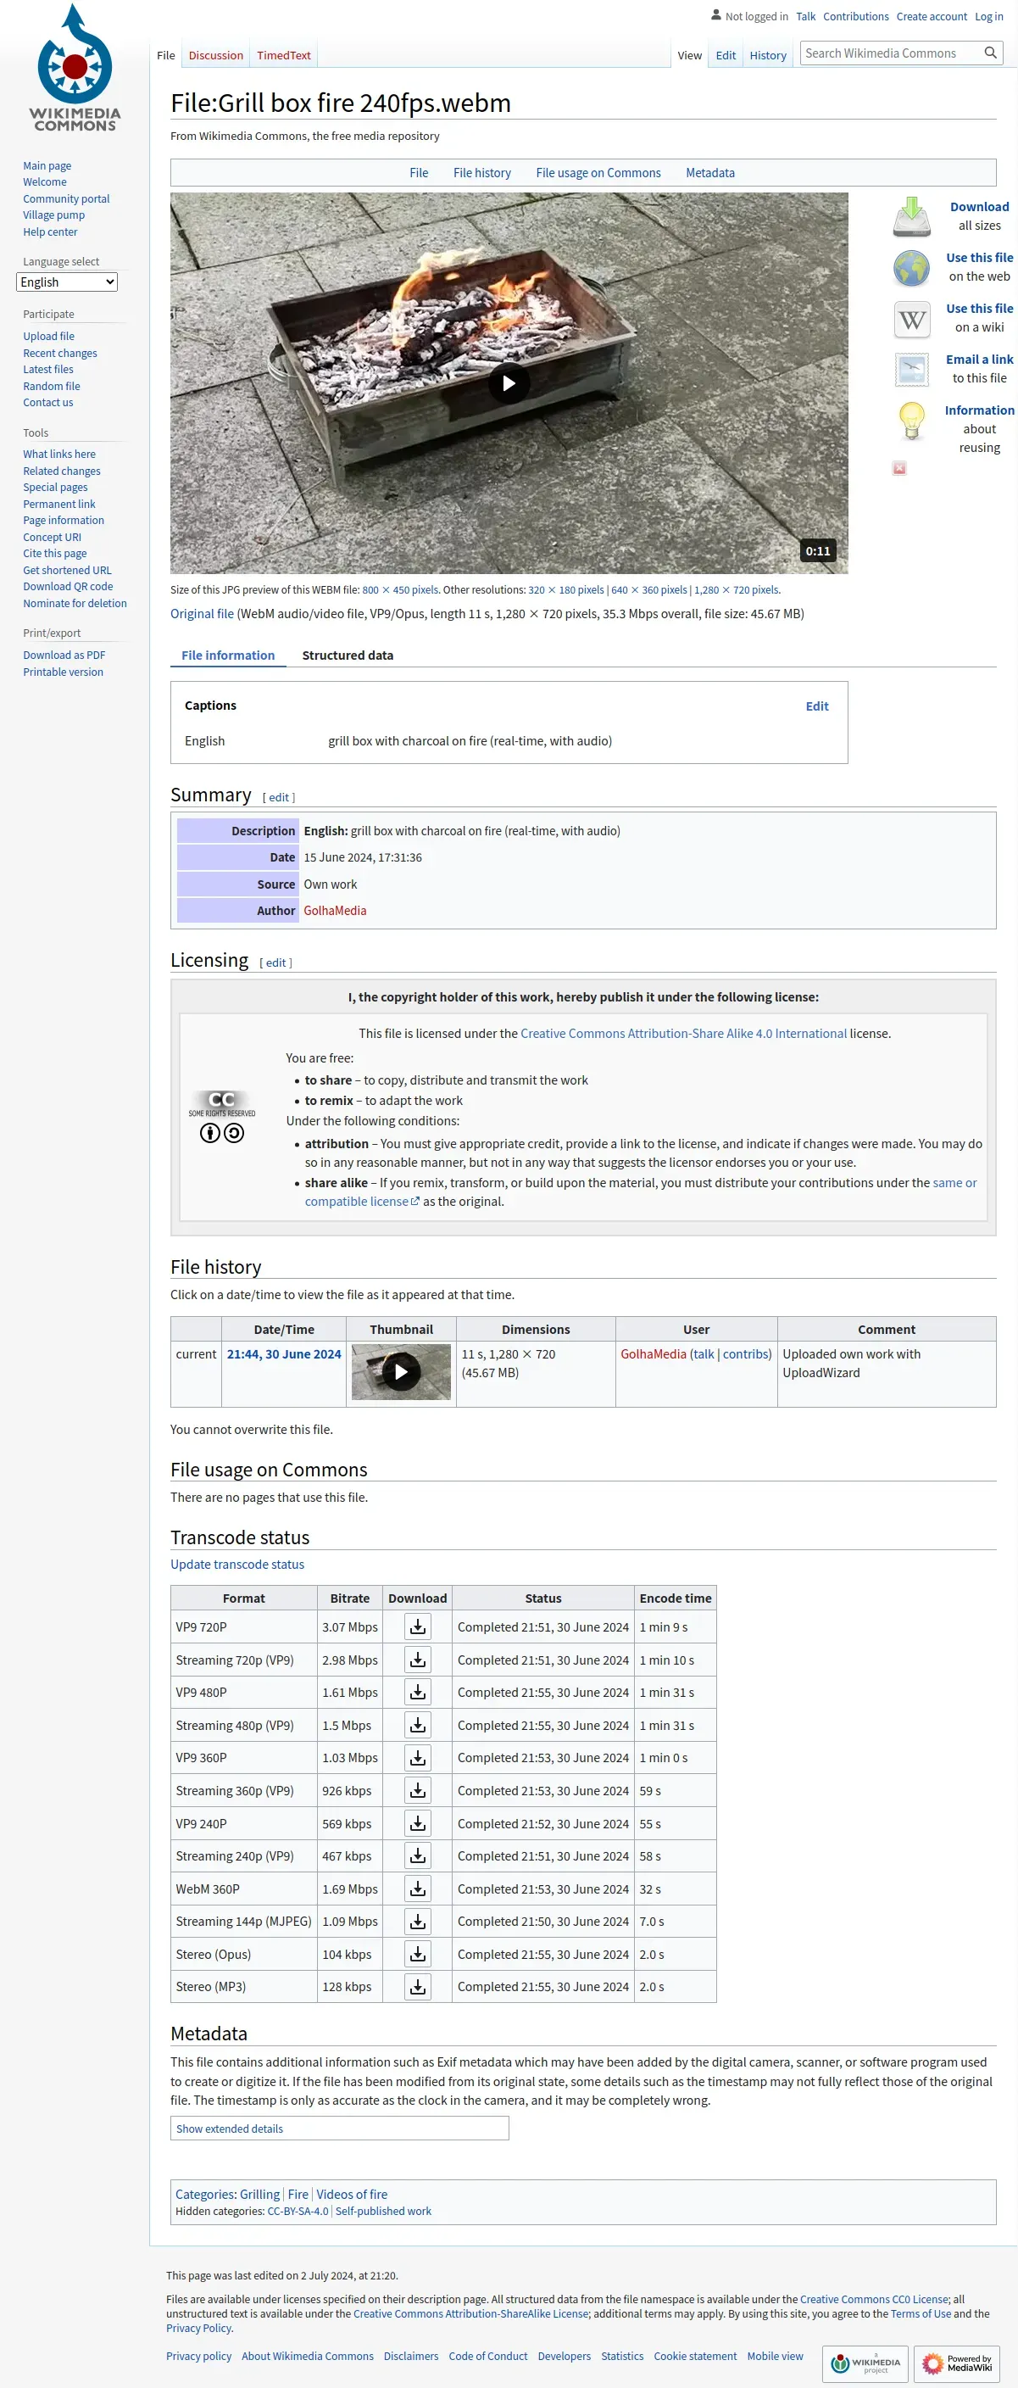Click the Wikimedia project footer badge
The height and width of the screenshot is (2388, 1018).
(865, 2363)
